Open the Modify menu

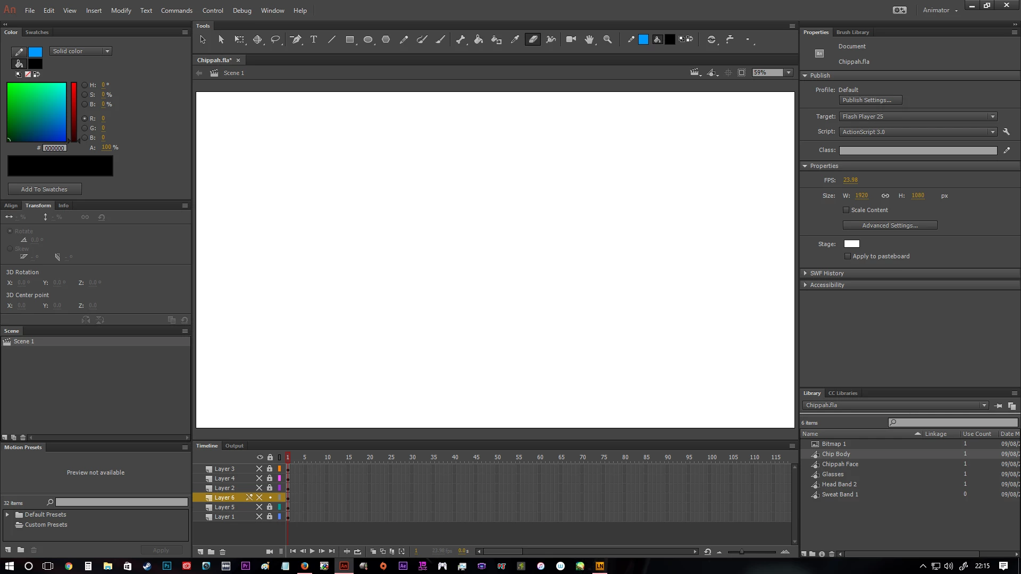coord(121,11)
